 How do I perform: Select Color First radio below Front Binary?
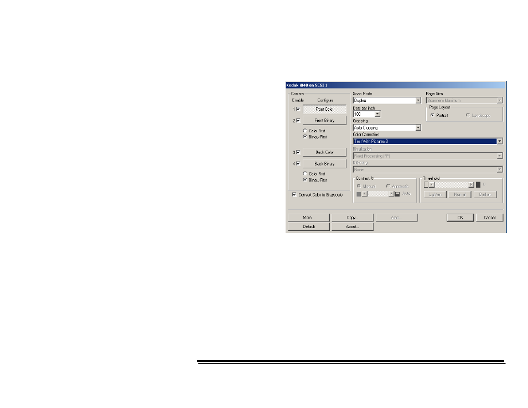[x=305, y=131]
